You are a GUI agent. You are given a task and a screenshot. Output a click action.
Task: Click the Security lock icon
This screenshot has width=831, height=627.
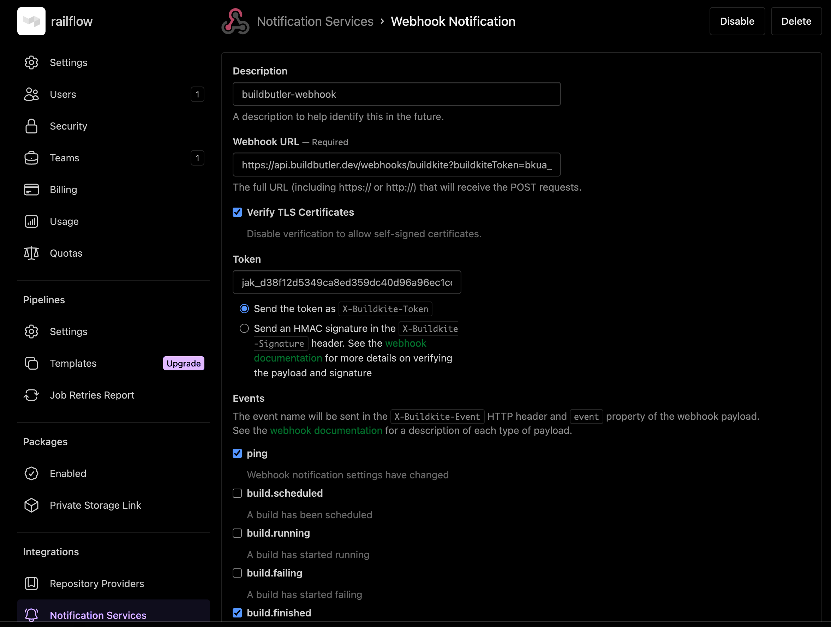[31, 126]
